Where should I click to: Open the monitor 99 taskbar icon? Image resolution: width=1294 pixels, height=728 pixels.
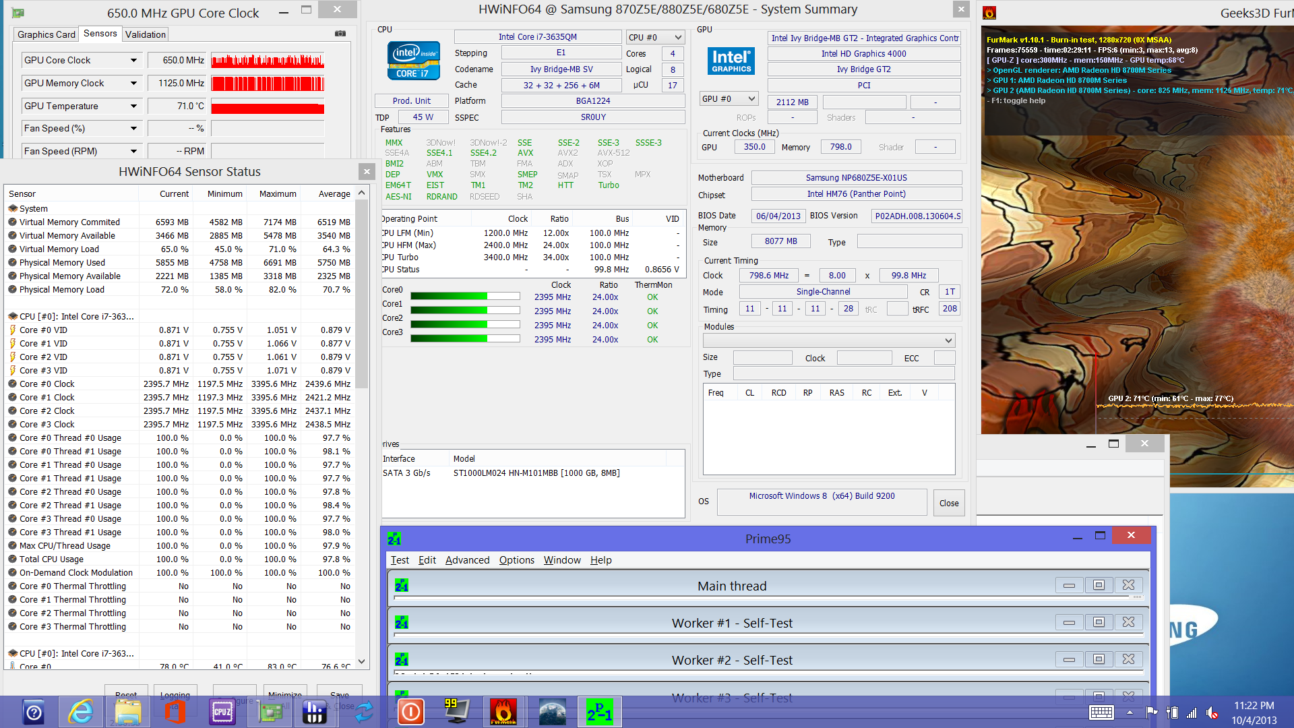tap(456, 712)
